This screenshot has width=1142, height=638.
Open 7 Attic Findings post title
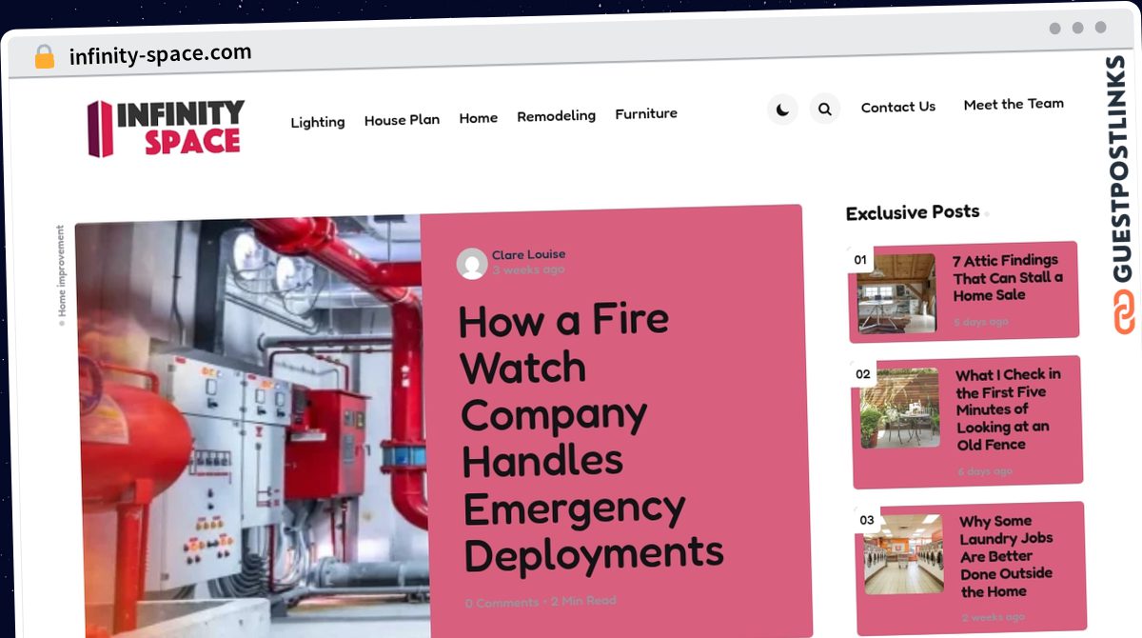point(1008,277)
